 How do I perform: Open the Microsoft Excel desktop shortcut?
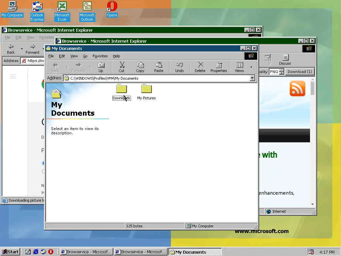(62, 11)
